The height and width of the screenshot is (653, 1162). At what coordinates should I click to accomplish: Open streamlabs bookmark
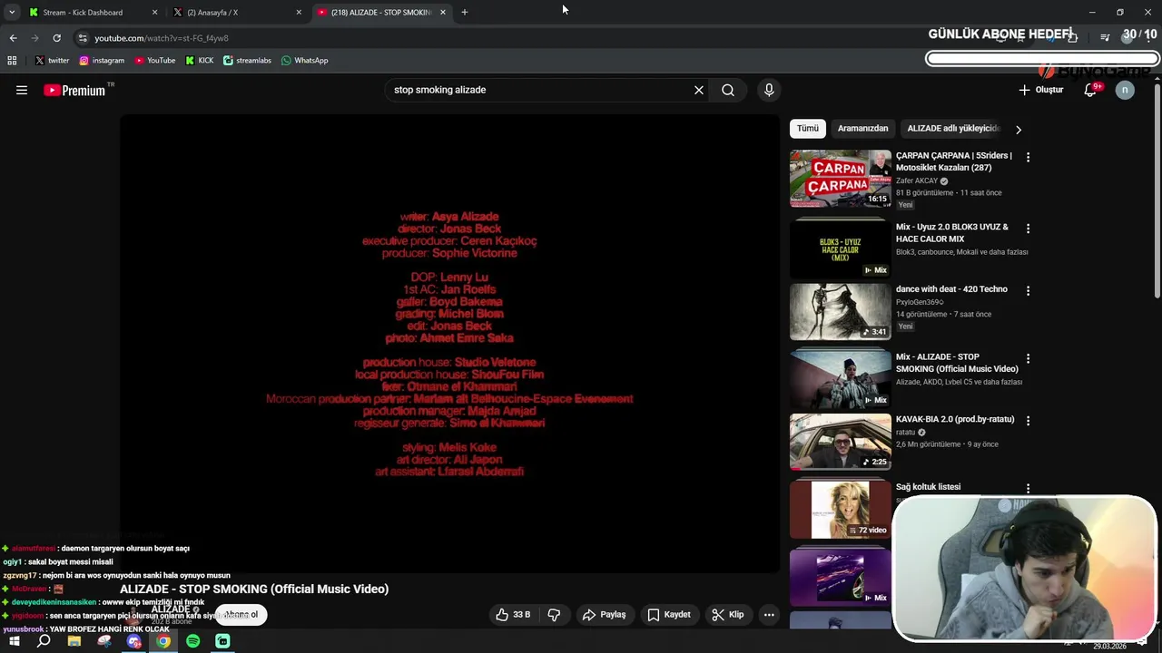point(247,60)
